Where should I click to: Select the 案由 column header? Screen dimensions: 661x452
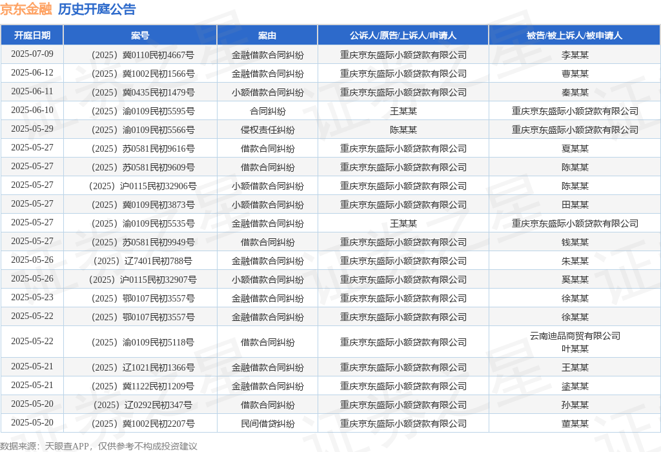(x=267, y=36)
